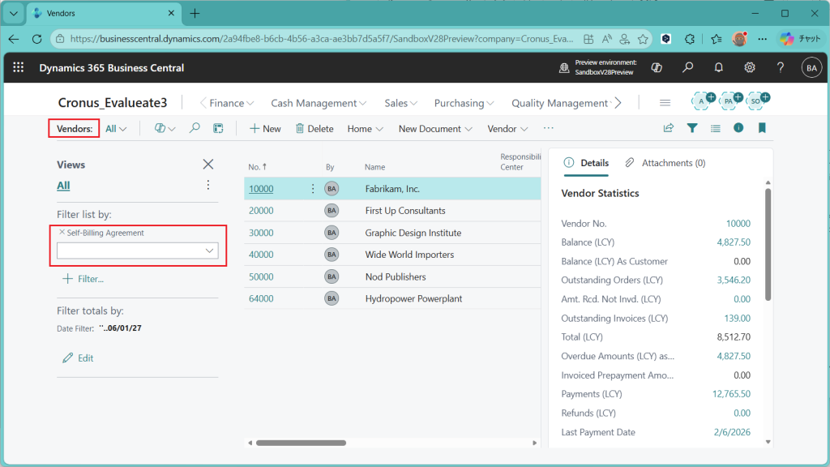Click the notifications bell icon

[718, 68]
